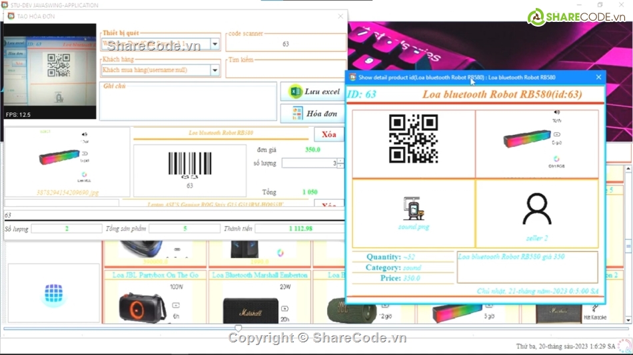Click the Excel icon on Lưu excel
The height and width of the screenshot is (355, 633).
[294, 92]
